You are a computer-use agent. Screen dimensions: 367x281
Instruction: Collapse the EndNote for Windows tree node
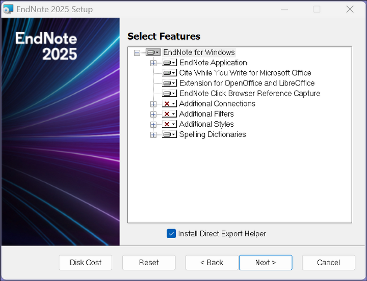point(137,53)
